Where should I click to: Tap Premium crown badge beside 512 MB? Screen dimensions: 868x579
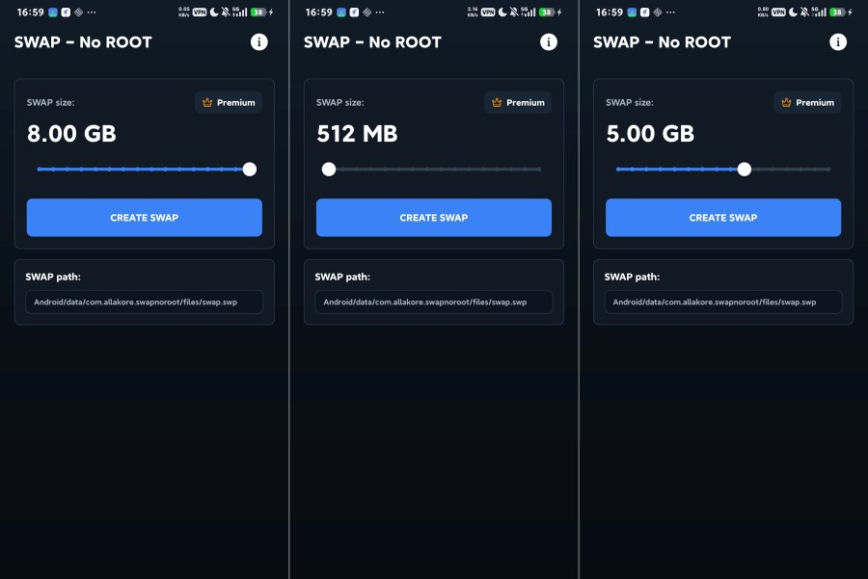pyautogui.click(x=518, y=102)
